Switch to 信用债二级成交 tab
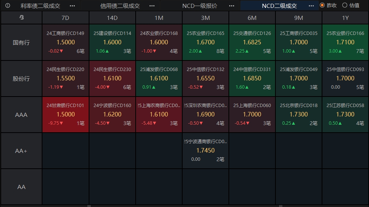Image resolution: width=369 pixels, height=207 pixels. [x=120, y=6]
